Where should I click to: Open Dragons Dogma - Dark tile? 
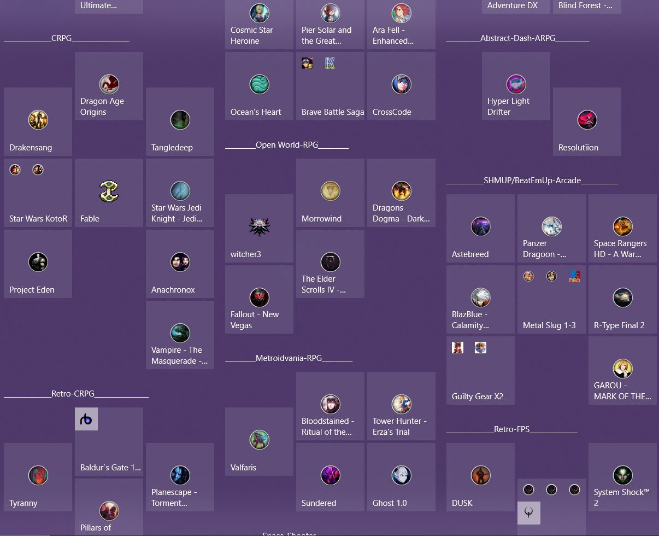coord(401,193)
